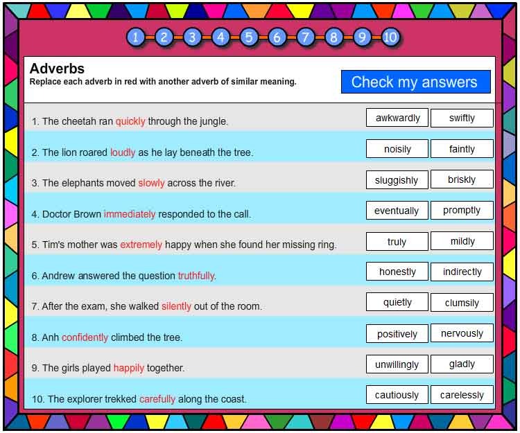Screen dimensions: 520x433
Task: Click the red word 'silently'
Action: point(176,306)
